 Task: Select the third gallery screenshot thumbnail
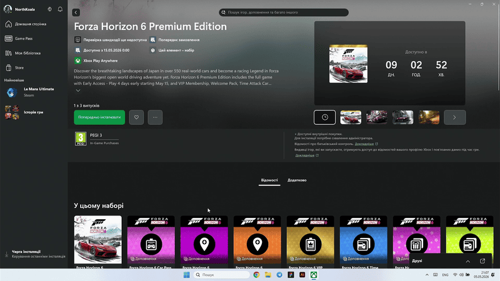tap(402, 117)
